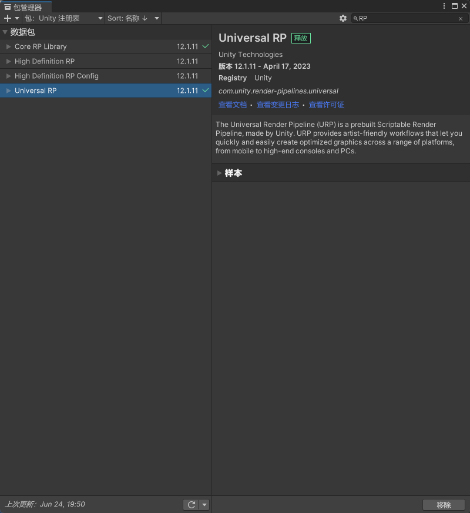Image resolution: width=470 pixels, height=513 pixels.
Task: Click the Unity Technologies author text
Action: click(x=250, y=55)
